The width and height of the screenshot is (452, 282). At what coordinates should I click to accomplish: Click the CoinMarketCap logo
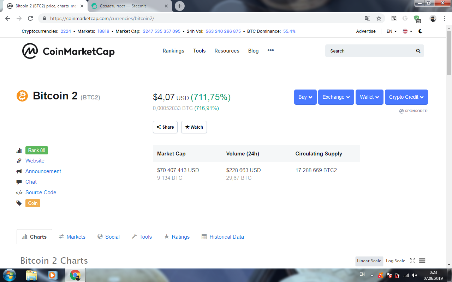(x=68, y=51)
